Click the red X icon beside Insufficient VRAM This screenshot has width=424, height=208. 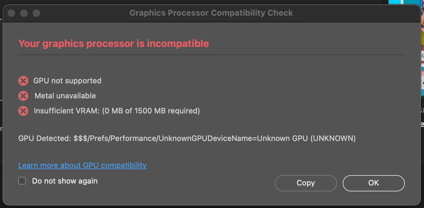23,111
